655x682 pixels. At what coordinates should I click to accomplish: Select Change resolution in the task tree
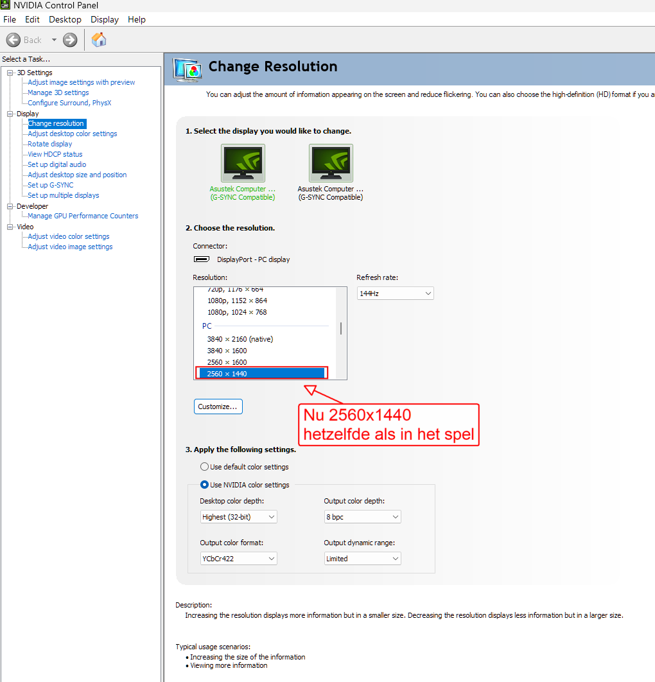point(56,123)
